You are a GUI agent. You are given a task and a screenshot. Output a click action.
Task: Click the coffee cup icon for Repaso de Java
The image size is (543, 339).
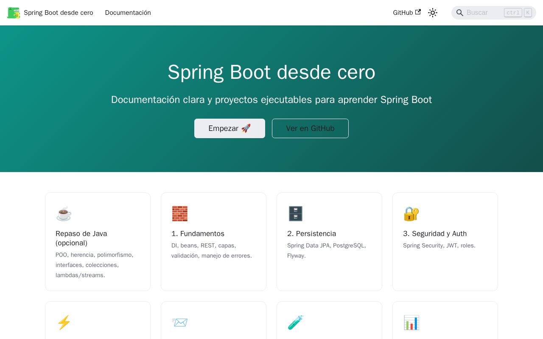click(x=64, y=214)
